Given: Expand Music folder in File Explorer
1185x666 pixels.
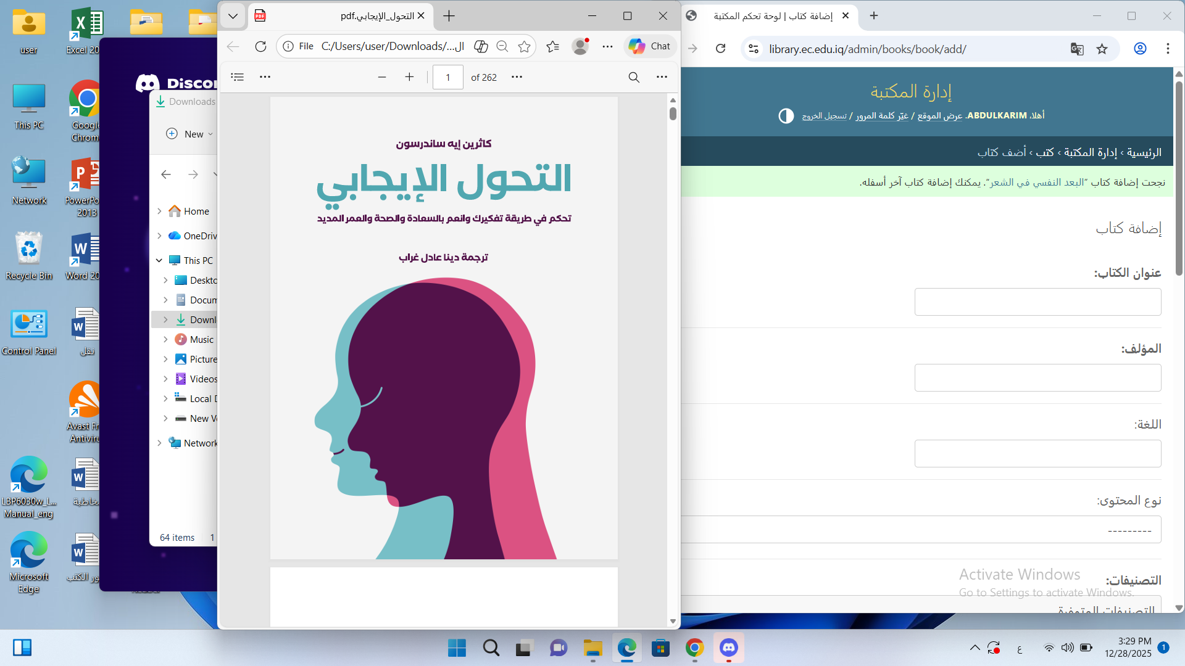Looking at the screenshot, I should click(165, 340).
